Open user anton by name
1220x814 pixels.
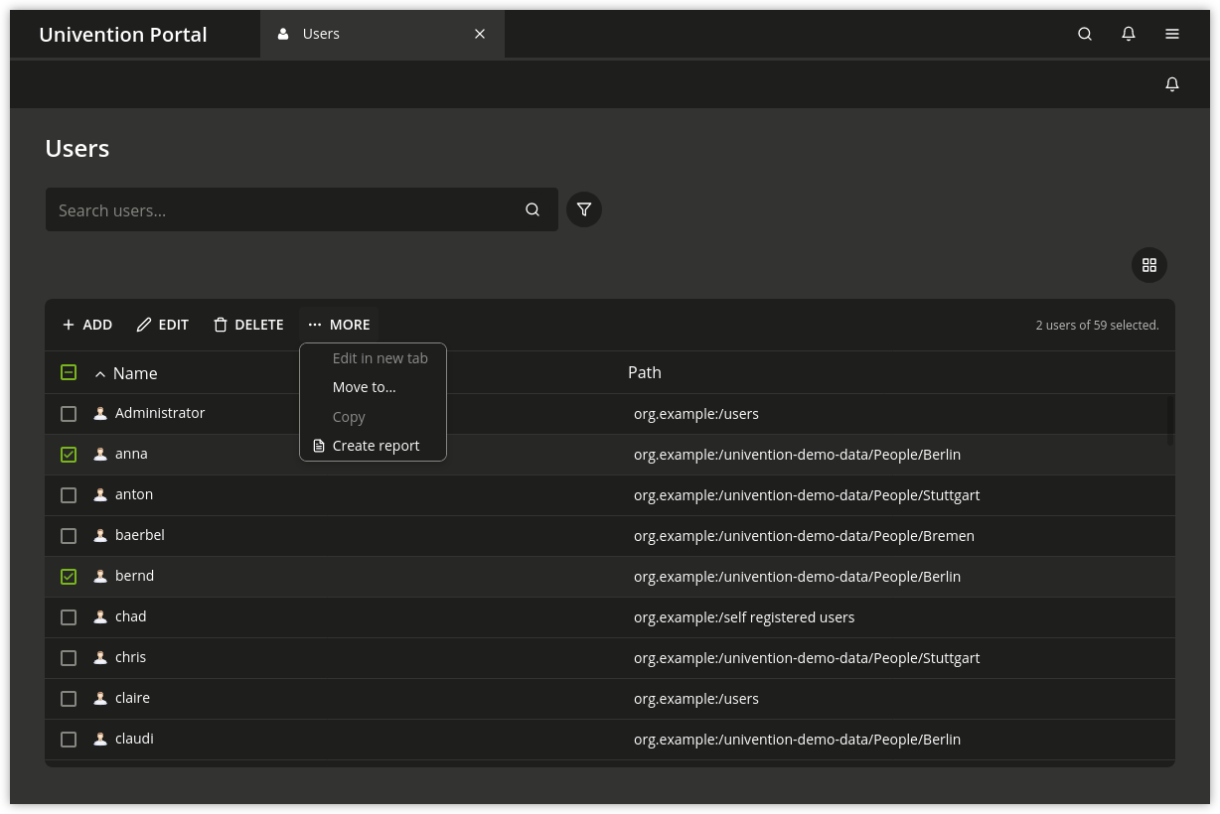point(134,494)
